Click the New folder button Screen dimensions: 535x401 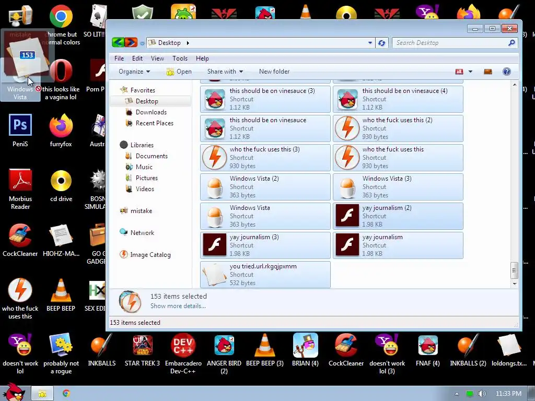tap(274, 71)
